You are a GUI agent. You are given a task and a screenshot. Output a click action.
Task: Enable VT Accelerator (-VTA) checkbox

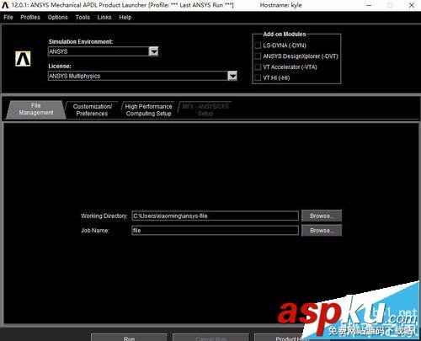(x=258, y=67)
